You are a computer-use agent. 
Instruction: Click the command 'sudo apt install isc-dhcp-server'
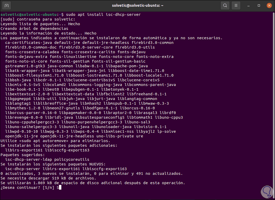[x=103, y=15]
